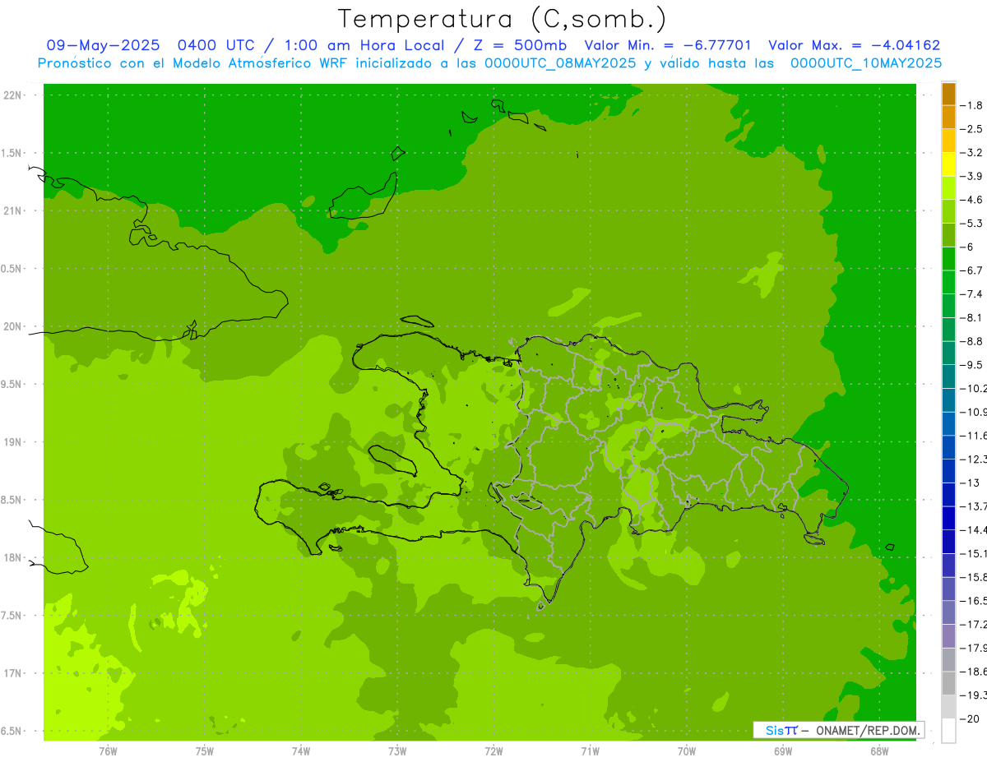Pick the deep blue swatch between -13 and -13.7

(948, 494)
